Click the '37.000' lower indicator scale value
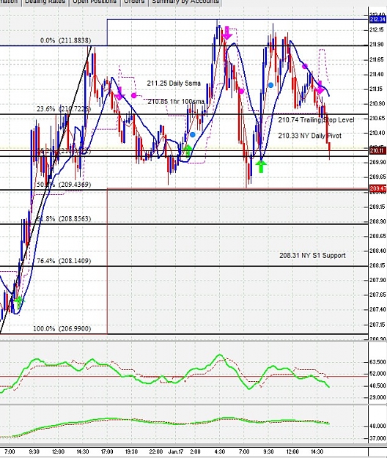This screenshot has height=458, width=387. tap(377, 438)
